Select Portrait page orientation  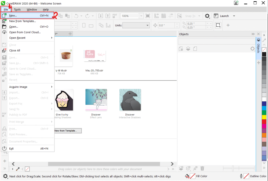tap(84, 25)
